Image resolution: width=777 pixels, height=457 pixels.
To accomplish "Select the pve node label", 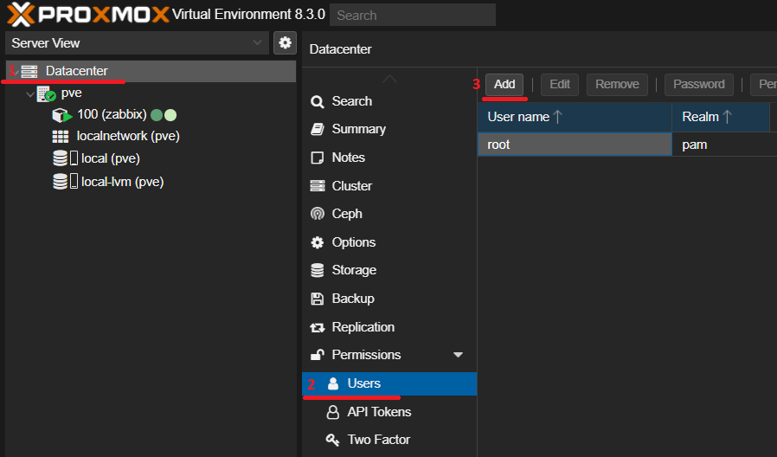I will [x=71, y=93].
